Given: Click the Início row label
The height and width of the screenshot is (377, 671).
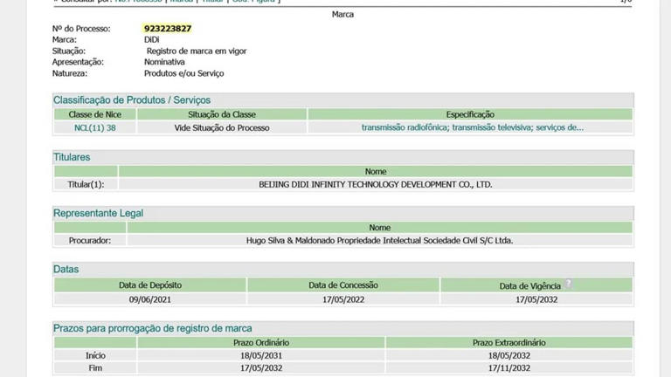Looking at the screenshot, I should pyautogui.click(x=95, y=356).
